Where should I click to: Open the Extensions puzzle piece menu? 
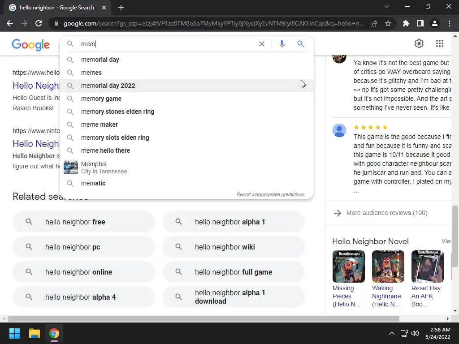pyautogui.click(x=406, y=23)
